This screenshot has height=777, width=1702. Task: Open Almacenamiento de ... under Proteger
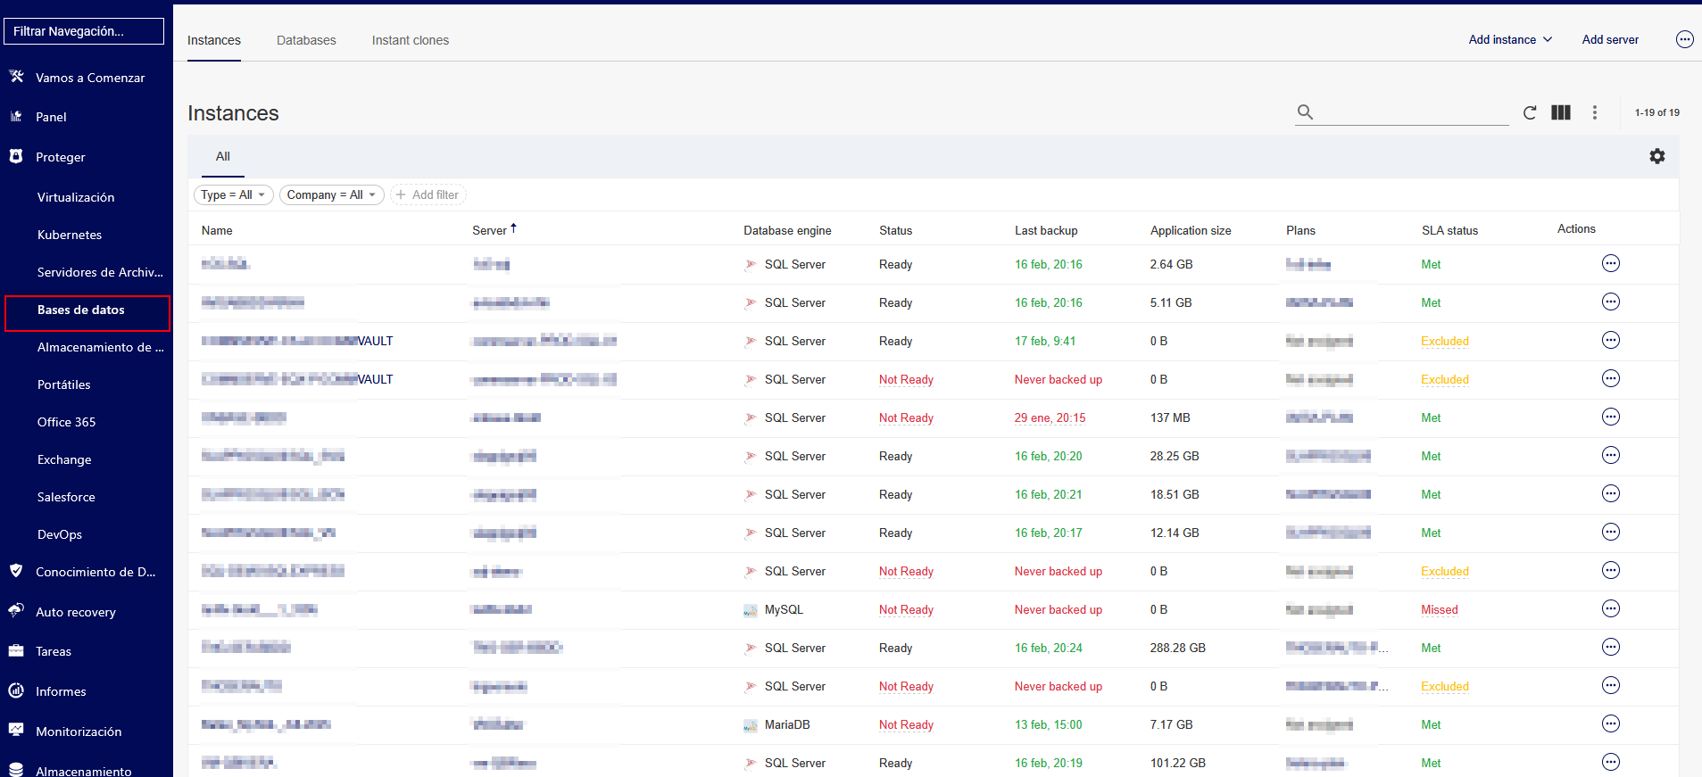click(x=101, y=347)
